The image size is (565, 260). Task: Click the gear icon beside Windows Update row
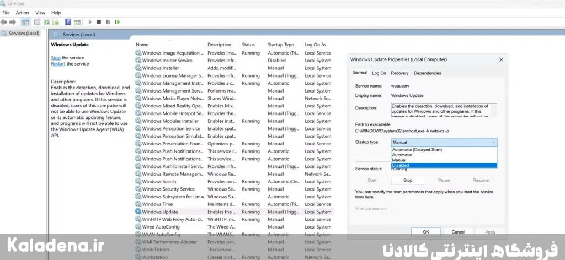[138, 212]
